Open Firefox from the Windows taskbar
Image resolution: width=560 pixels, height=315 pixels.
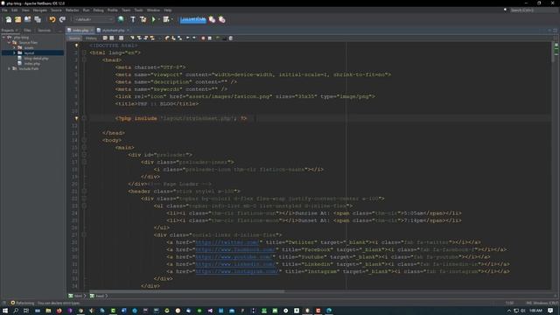tap(59, 311)
